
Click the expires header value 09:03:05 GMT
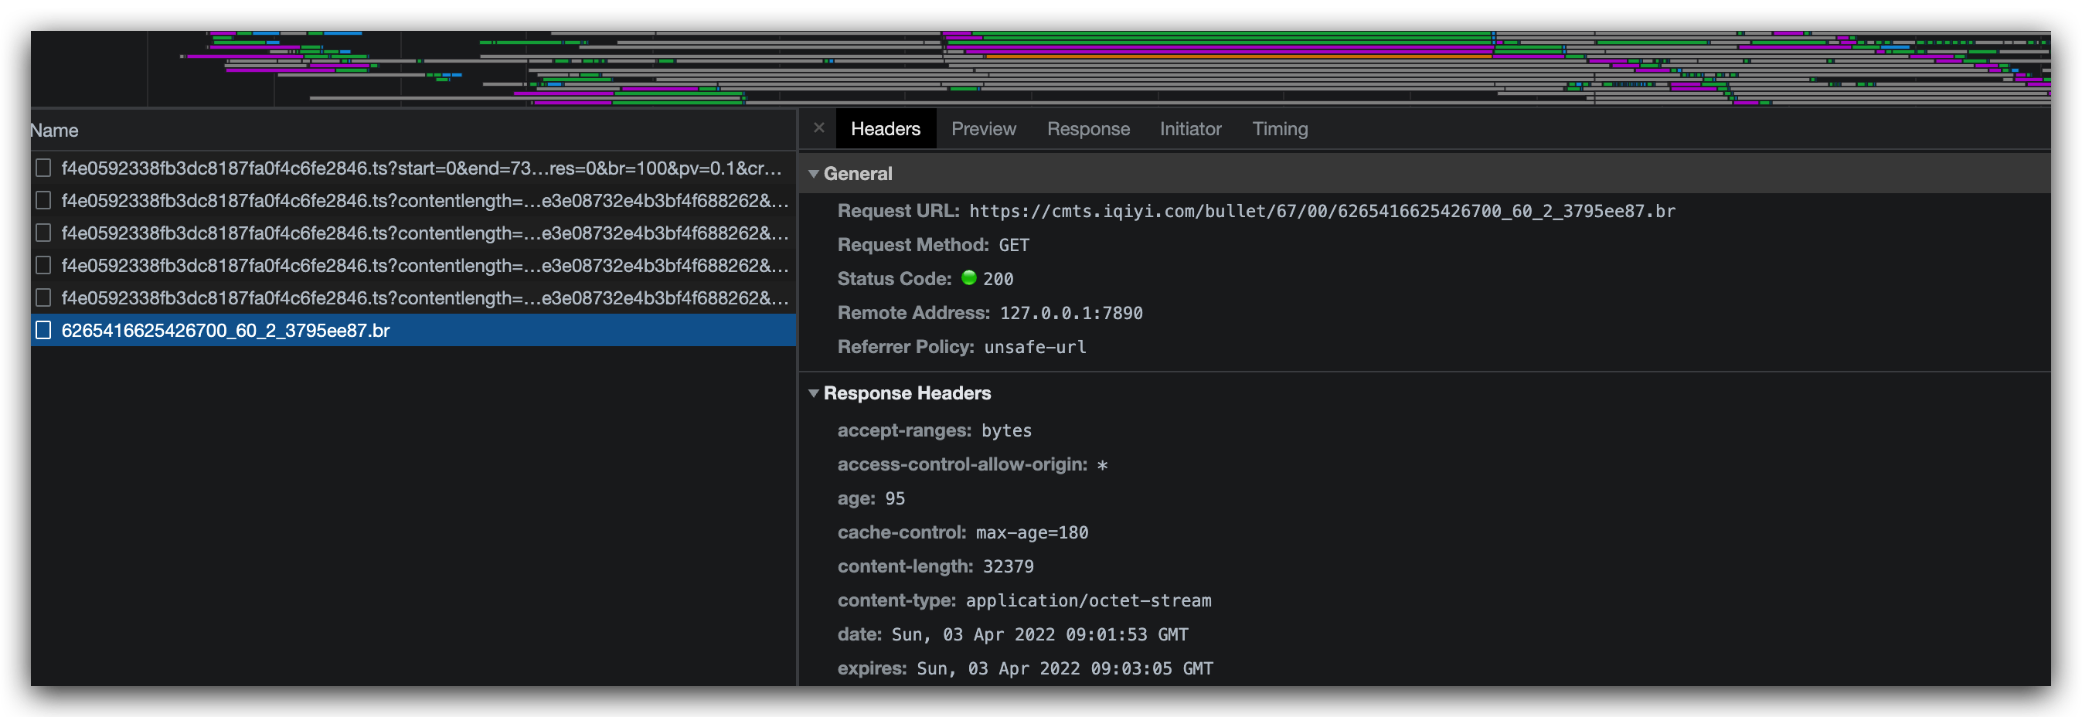tap(1064, 668)
